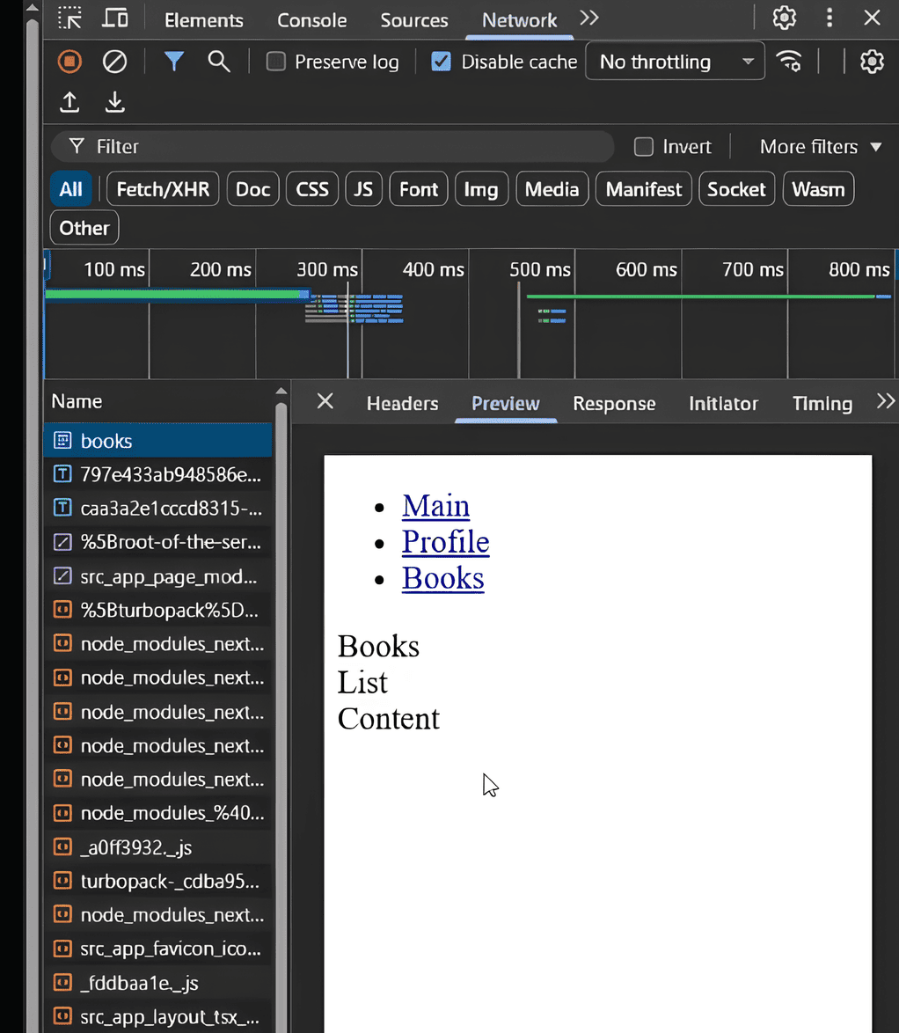Toggle the network filter funnel icon
The width and height of the screenshot is (899, 1033).
(174, 62)
